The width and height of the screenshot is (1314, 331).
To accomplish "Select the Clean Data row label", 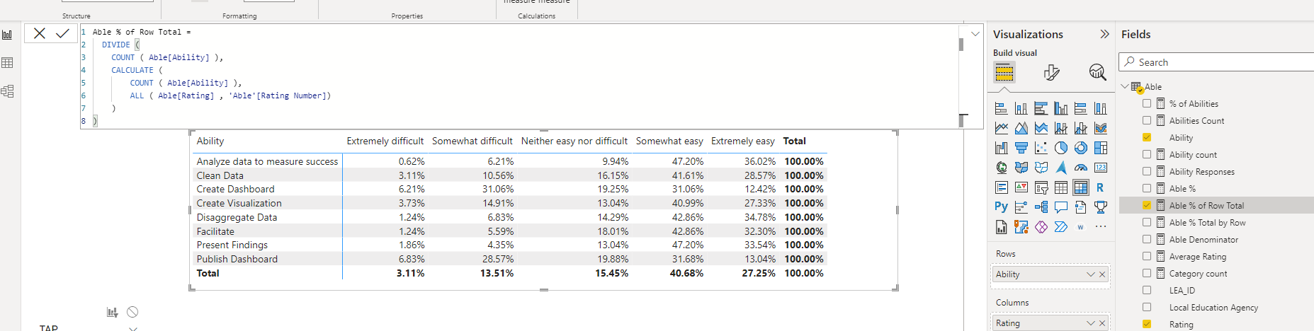I will point(220,175).
